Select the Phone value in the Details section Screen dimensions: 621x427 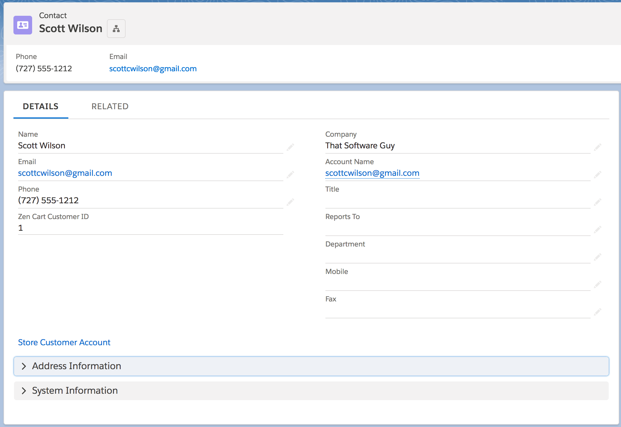tap(48, 200)
